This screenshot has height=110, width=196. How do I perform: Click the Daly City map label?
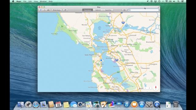pyautogui.click(x=100, y=64)
